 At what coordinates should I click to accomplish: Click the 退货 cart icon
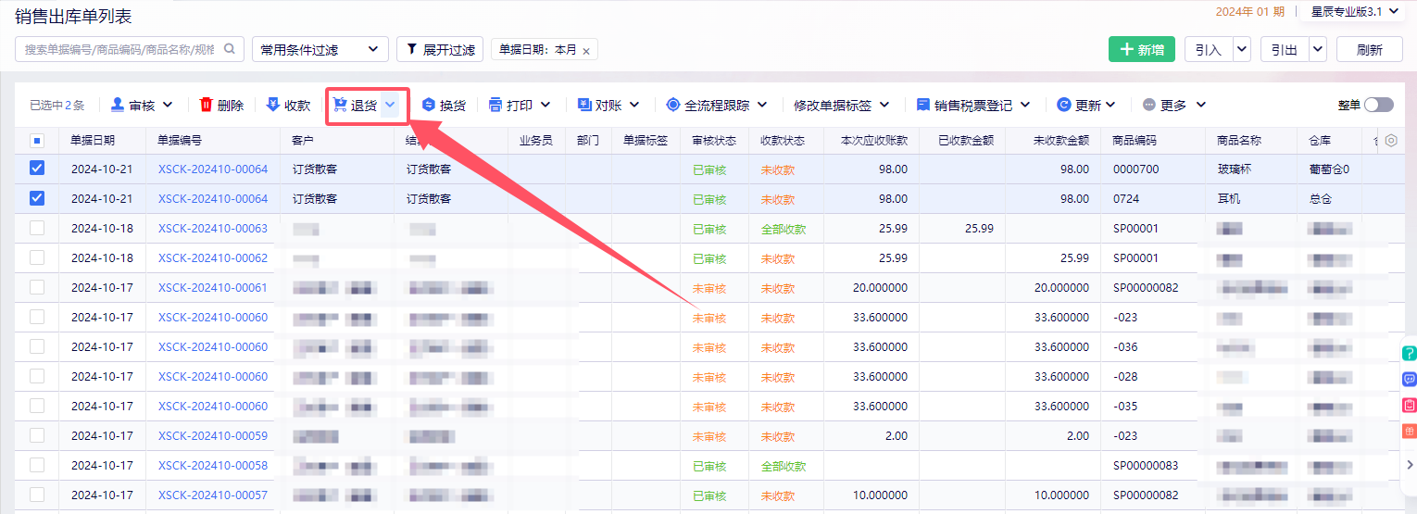340,105
